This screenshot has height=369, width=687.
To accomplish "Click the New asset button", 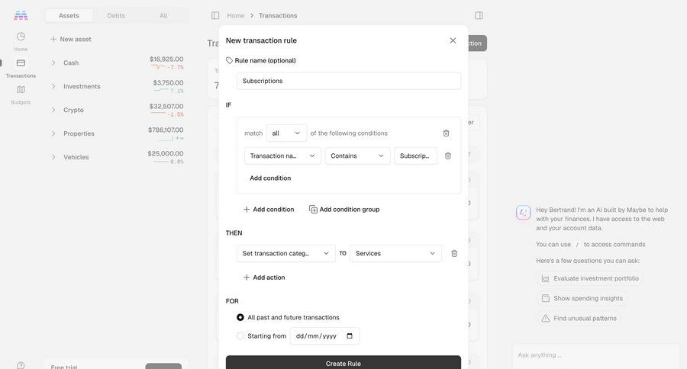I will pos(70,39).
